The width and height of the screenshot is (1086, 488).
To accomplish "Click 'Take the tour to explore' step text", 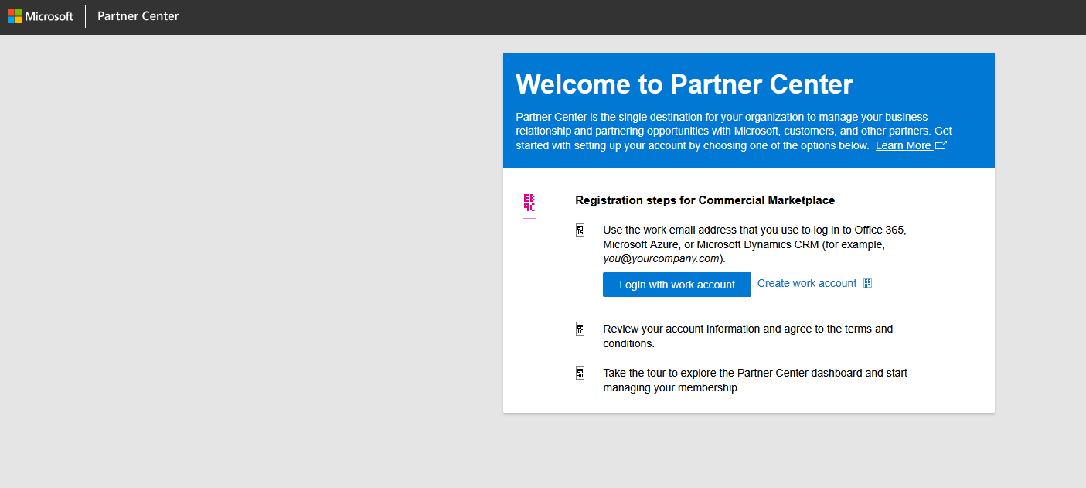I will pyautogui.click(x=755, y=381).
